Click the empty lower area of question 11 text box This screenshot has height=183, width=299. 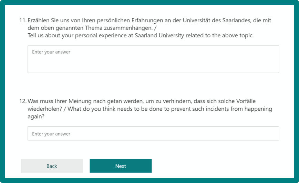[153, 65]
